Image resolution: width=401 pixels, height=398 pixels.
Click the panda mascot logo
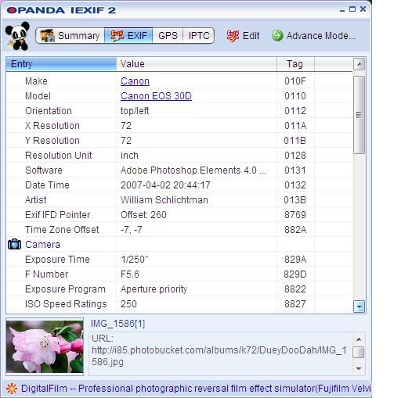[x=17, y=36]
